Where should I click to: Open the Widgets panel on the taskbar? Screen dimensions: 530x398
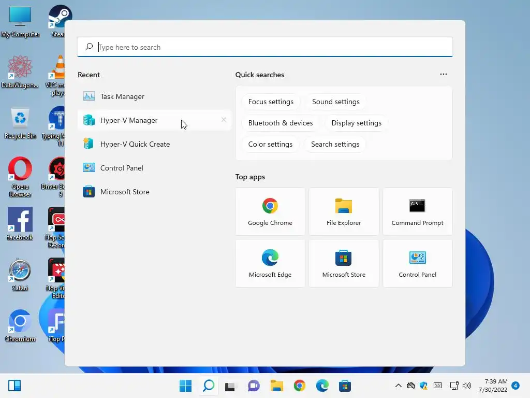[14, 386]
